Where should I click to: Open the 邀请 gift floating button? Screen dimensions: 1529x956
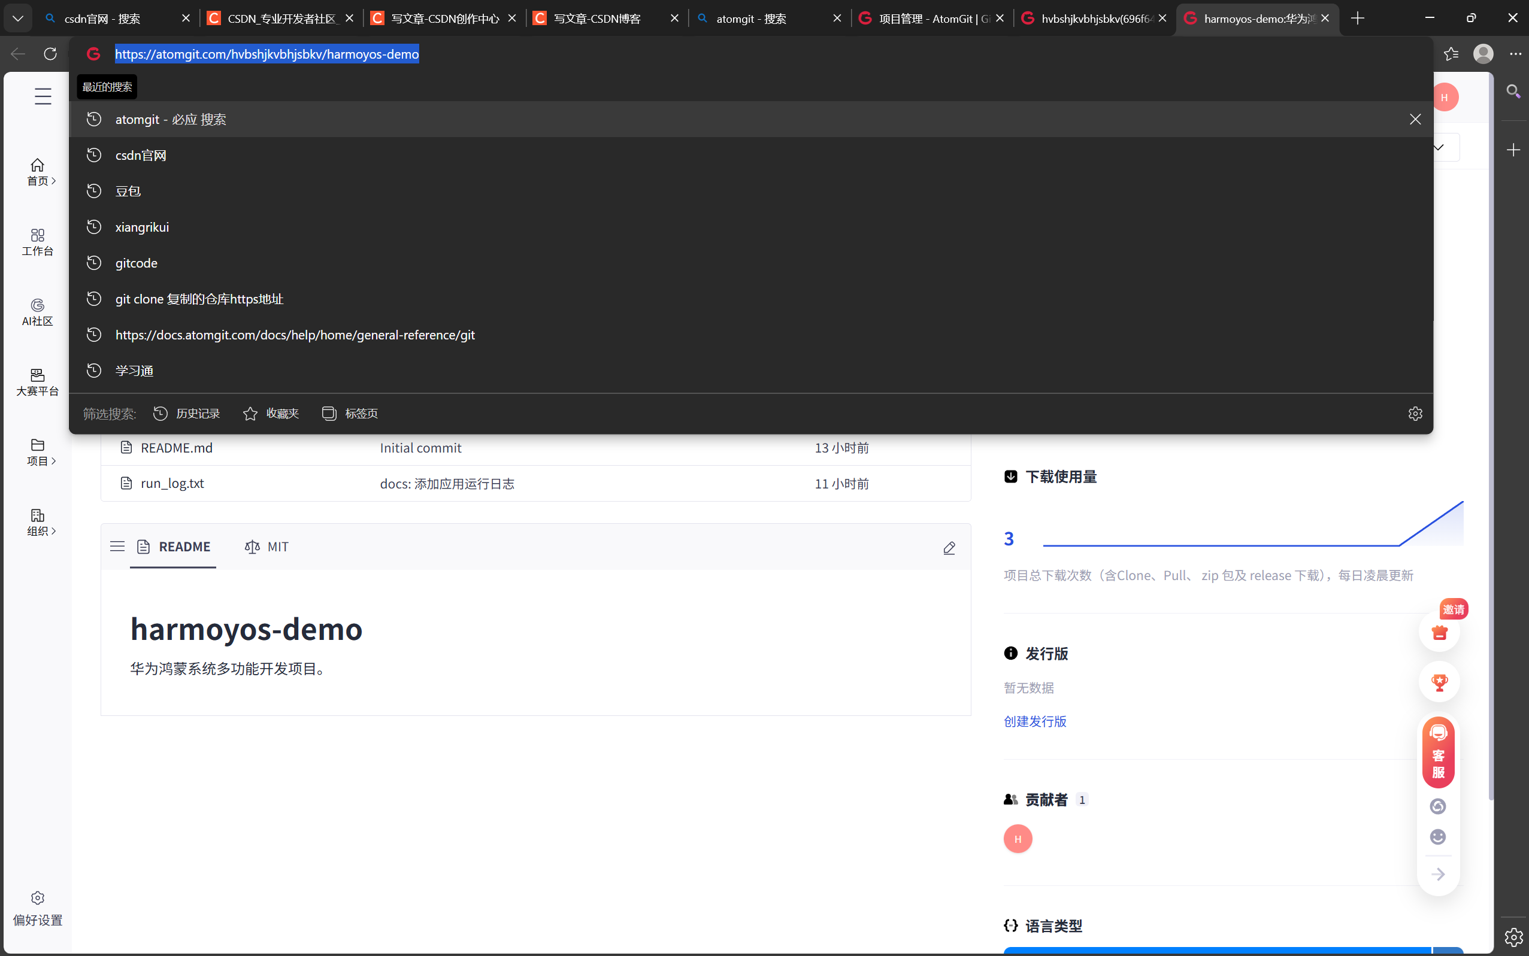point(1440,630)
